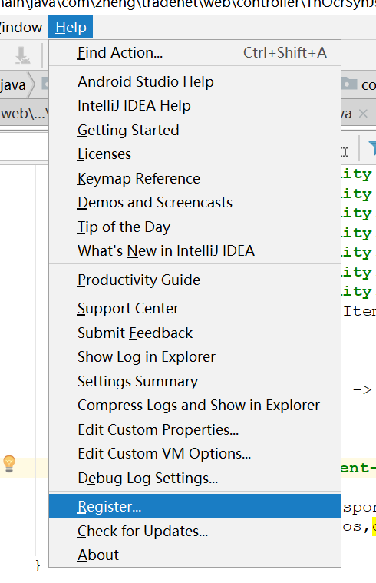The width and height of the screenshot is (376, 583).
Task: Close the editor tab with X
Action: [364, 114]
